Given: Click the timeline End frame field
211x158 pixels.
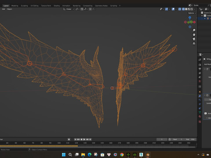Looking at the screenshot, I should tap(190, 139).
